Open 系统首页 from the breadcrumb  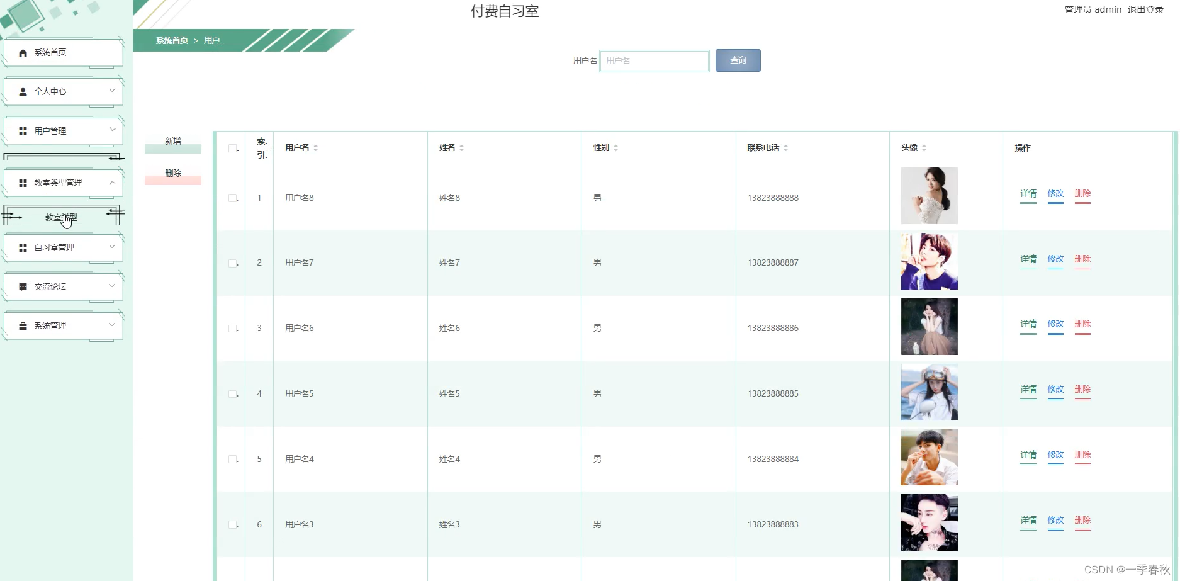[172, 40]
